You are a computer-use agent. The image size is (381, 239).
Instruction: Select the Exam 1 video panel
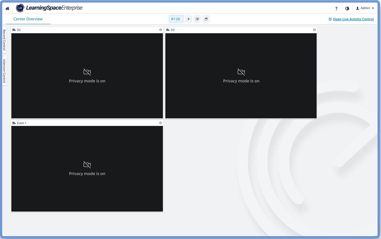pos(87,168)
